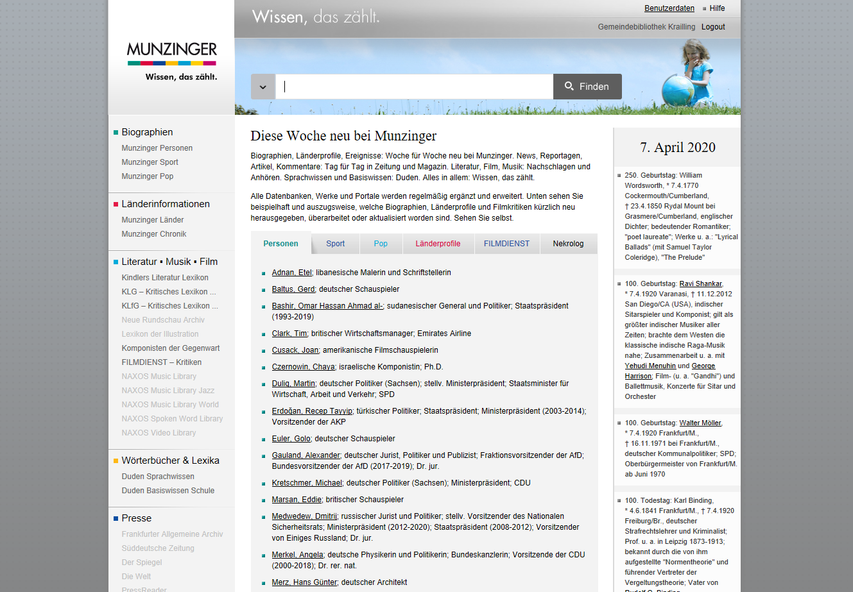Viewport: 853px width, 592px height.
Task: Open the Literatur Musik Film heading
Action: coord(169,262)
